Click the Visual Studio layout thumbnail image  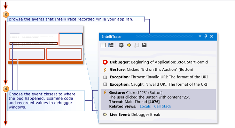coord(46,45)
